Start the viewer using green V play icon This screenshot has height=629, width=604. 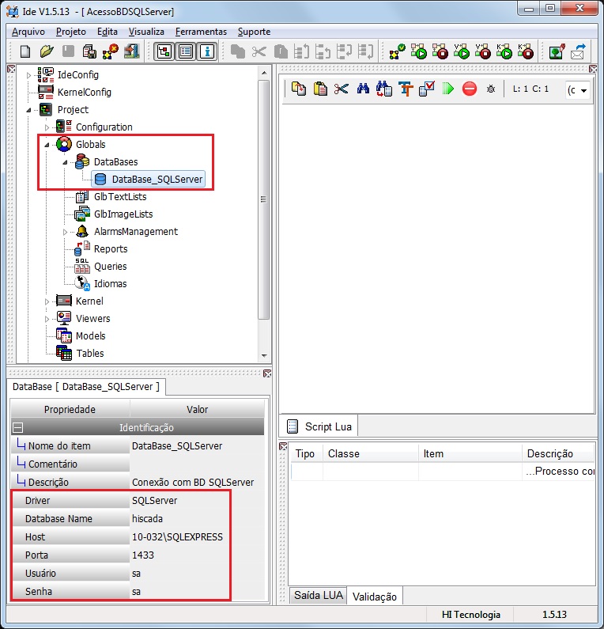pos(462,51)
